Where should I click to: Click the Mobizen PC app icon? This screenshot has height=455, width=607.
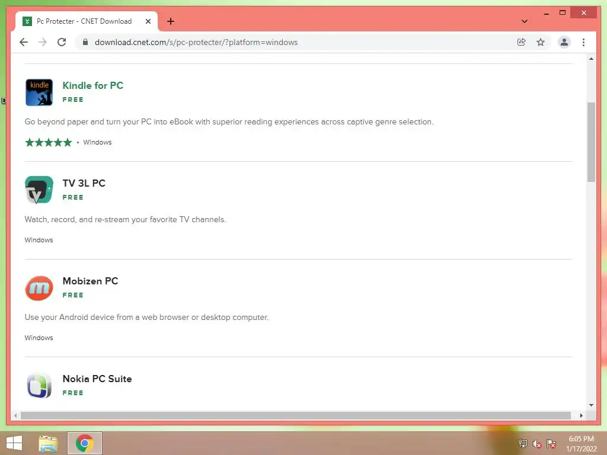pos(39,288)
